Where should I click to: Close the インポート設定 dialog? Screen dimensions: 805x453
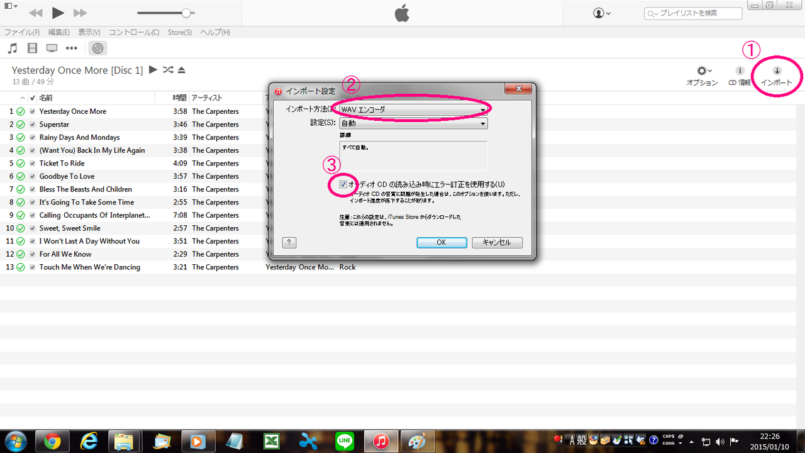pos(519,90)
